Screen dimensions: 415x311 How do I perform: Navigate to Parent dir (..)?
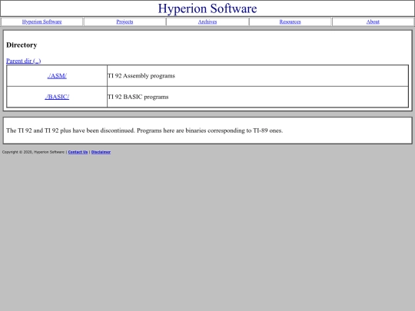[x=24, y=61]
